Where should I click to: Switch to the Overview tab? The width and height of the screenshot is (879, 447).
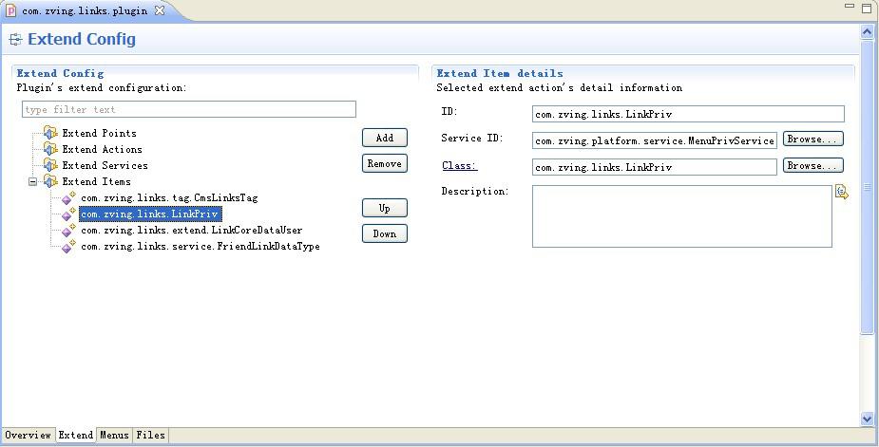[x=28, y=436]
